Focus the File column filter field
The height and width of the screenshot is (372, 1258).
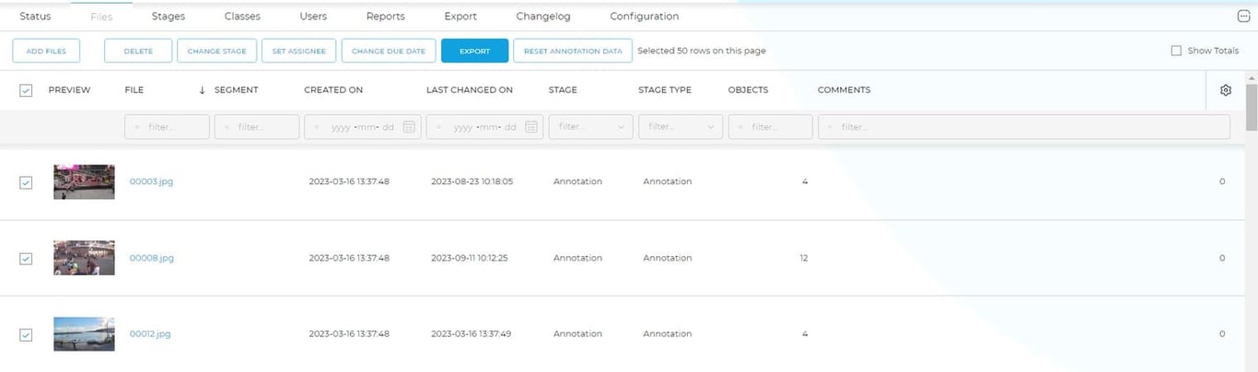click(x=167, y=127)
